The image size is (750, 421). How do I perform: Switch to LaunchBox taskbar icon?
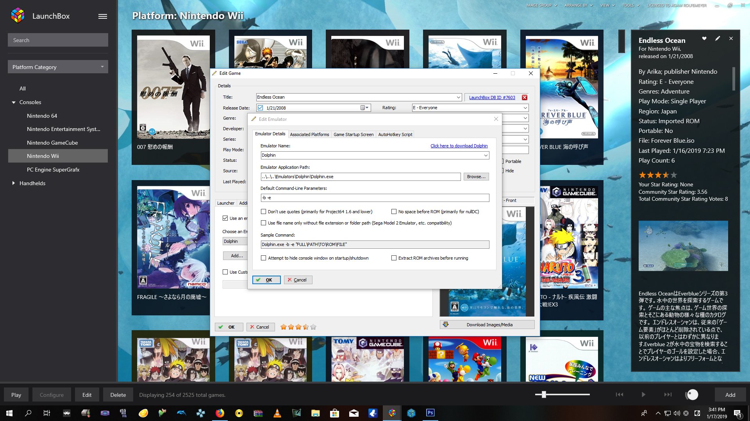coord(392,413)
